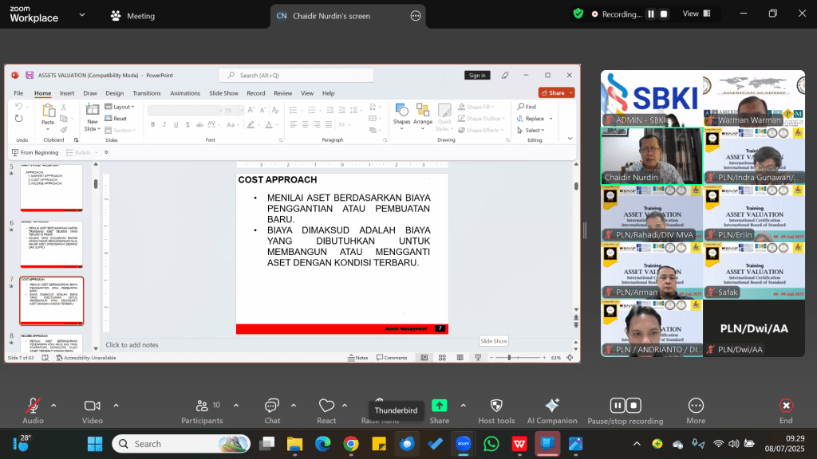Click Pause/stop recording button

point(626,411)
